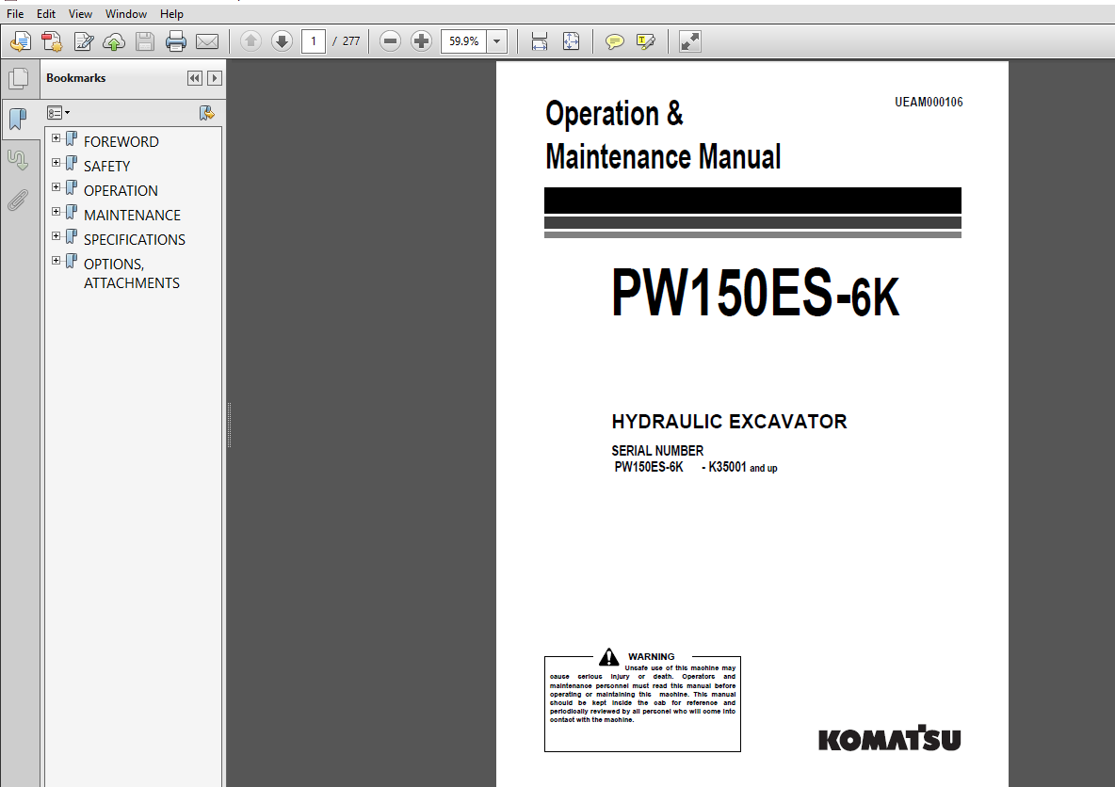Viewport: 1115px width, 787px height.
Task: Click the page number input field
Action: point(314,41)
